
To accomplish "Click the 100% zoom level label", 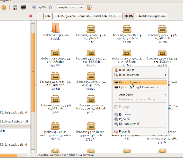I will click(42, 7).
